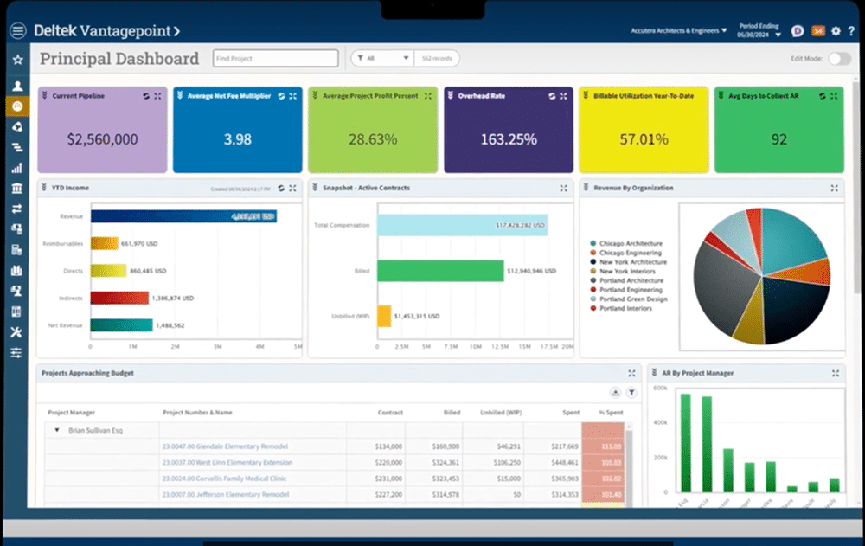The image size is (865, 546).
Task: Refresh the Average Net Fee Multiplier card
Action: 281,96
